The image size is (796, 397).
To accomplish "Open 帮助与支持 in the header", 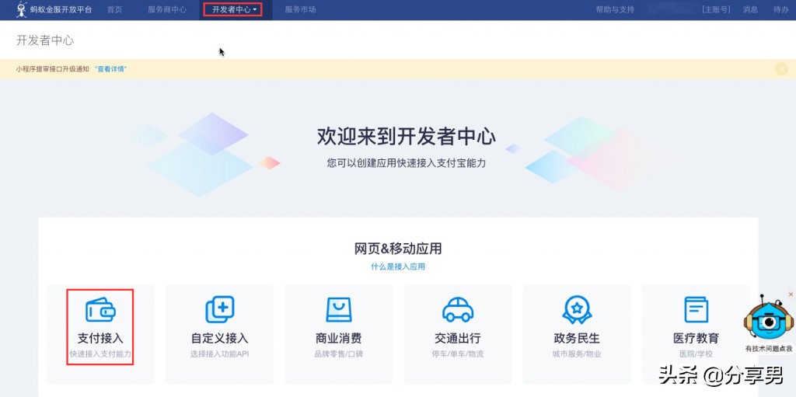I will pyautogui.click(x=615, y=9).
